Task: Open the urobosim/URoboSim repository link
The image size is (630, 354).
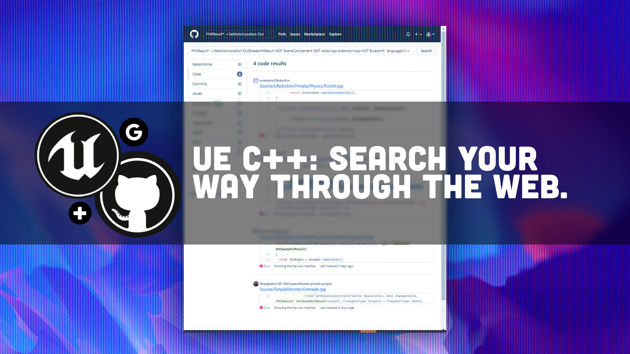Action: click(274, 80)
